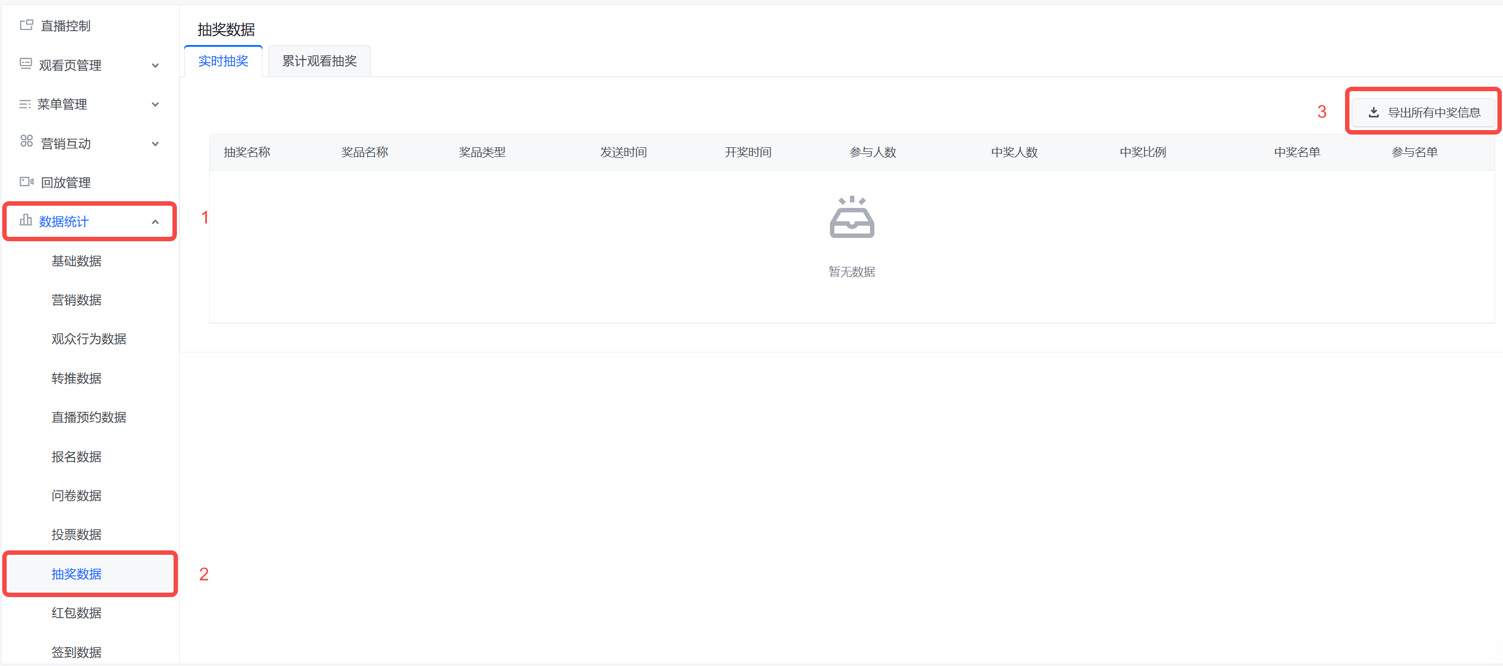Click the 菜单管理 list icon
The image size is (1503, 666).
tap(25, 104)
